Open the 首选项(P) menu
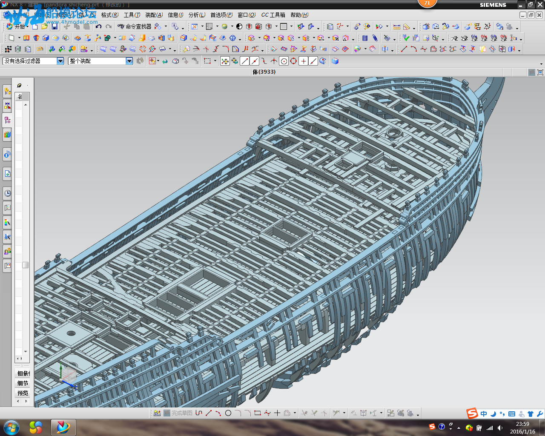 [221, 15]
